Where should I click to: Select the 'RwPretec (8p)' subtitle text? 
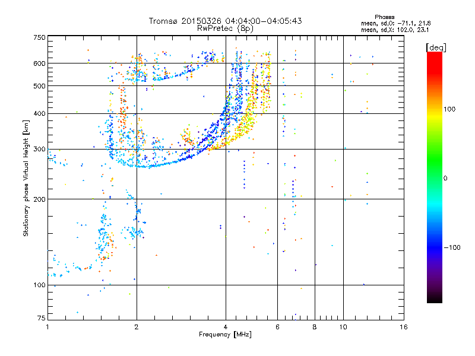point(225,28)
